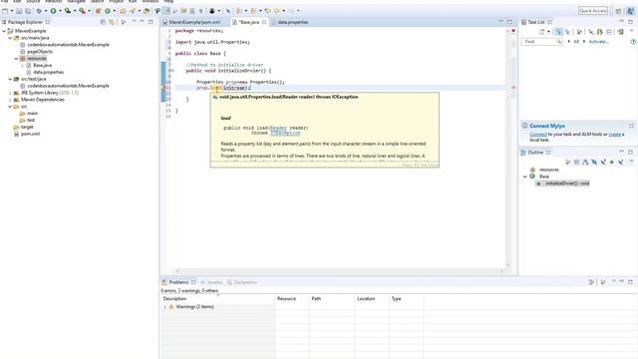638x359 pixels.
Task: Click the Java perspective icon
Action: click(x=630, y=11)
